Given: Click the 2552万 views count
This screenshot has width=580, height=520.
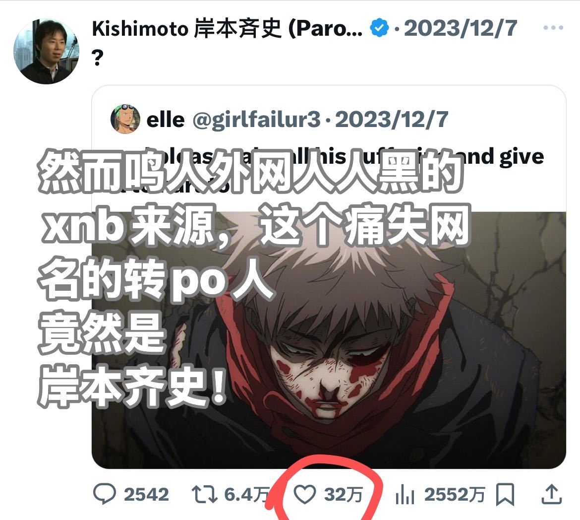Looking at the screenshot, I should (454, 494).
